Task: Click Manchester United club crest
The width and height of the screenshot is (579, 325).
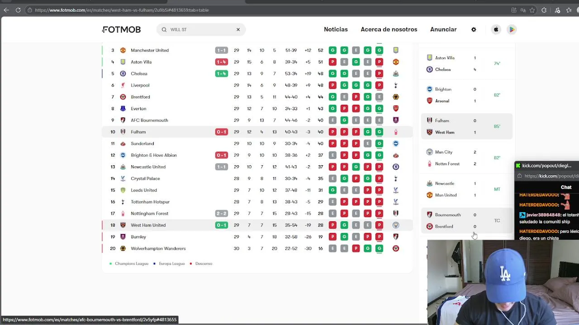Action: [x=123, y=50]
